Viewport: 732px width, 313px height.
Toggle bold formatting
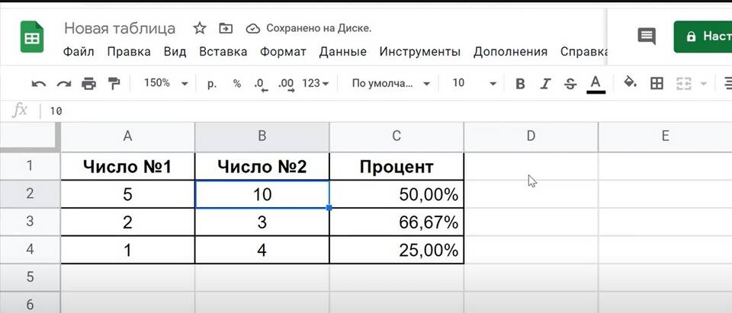520,83
